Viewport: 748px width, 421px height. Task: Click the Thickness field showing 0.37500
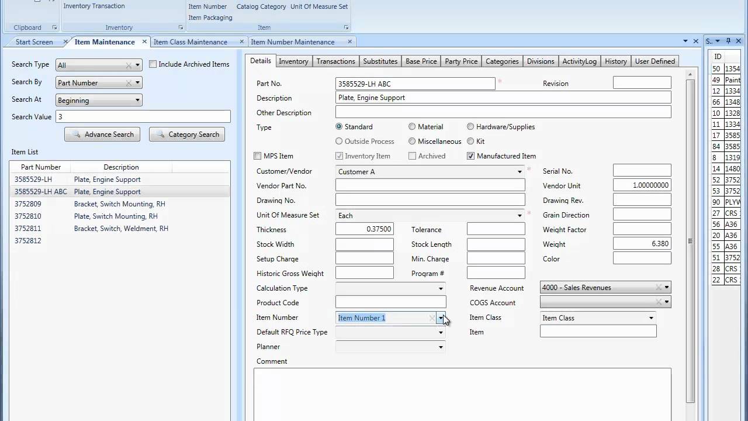(365, 229)
